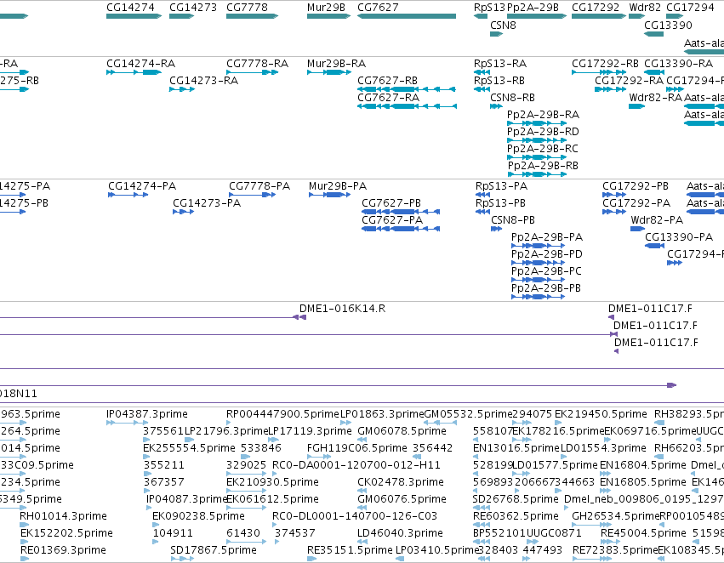Screen dimensions: 724x563
Task: Click protein CG17292-PA
Action: (x=614, y=212)
